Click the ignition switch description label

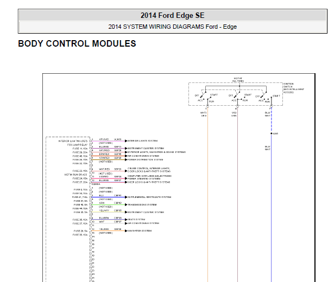click(293, 88)
